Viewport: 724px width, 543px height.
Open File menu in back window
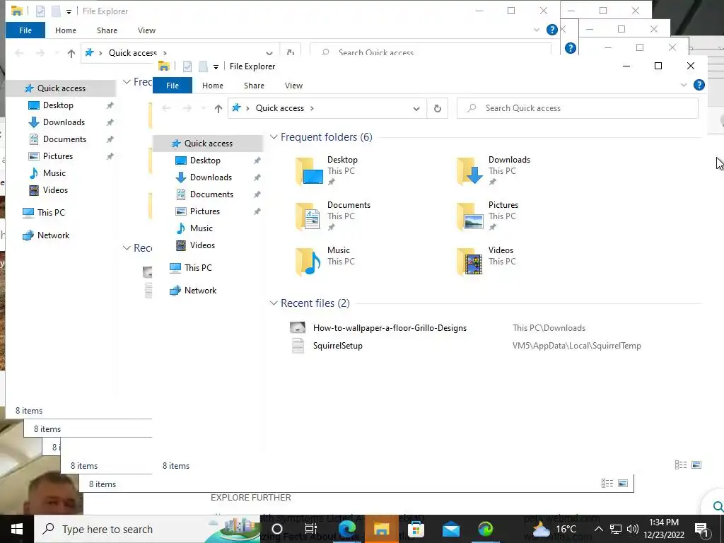coord(25,30)
